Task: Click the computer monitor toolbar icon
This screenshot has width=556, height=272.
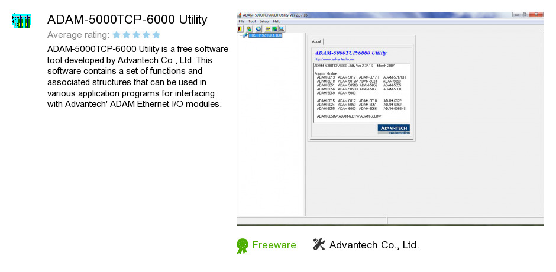Action: 282,29
